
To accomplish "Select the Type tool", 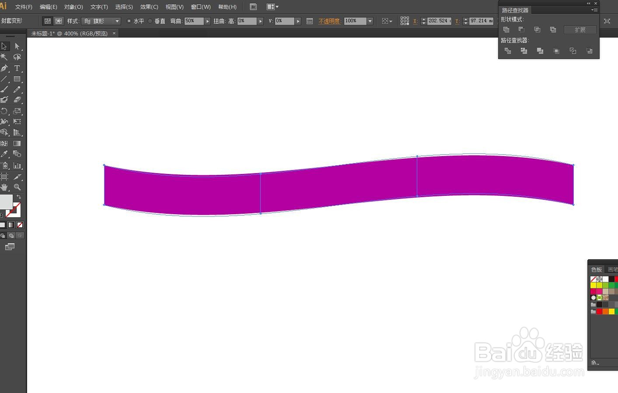I will click(17, 68).
